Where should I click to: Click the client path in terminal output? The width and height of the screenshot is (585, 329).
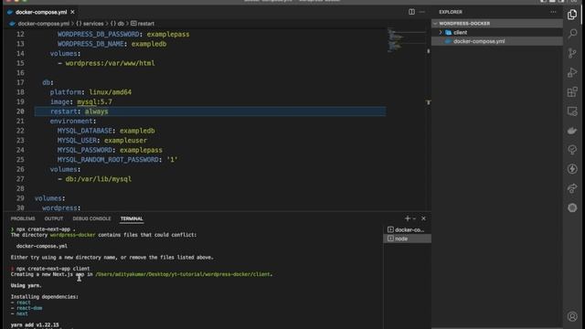(183, 274)
